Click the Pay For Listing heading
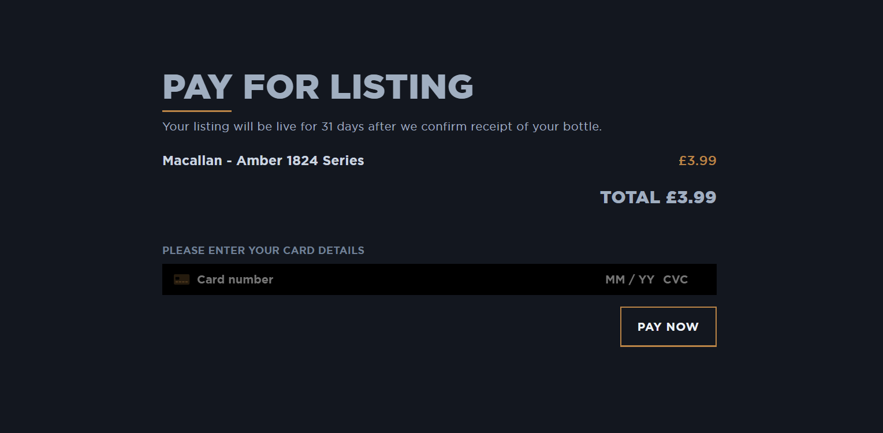The width and height of the screenshot is (883, 433). 318,87
